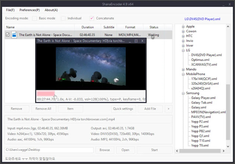Click the Status column header
Image resolution: width=235 pixels, height=164 pixels.
pos(154,27)
